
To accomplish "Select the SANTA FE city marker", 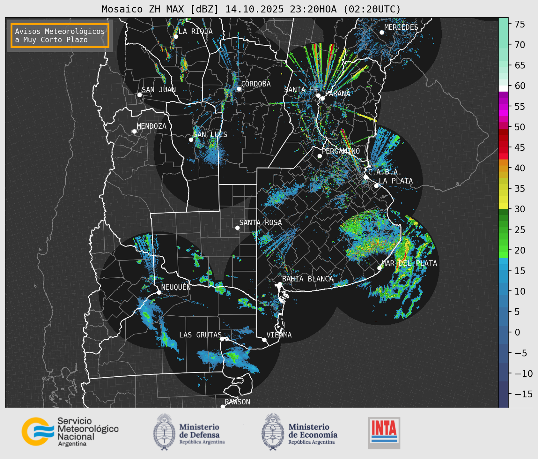I will (x=318, y=95).
